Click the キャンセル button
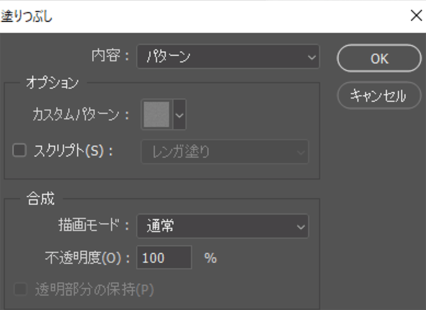Image resolution: width=426 pixels, height=310 pixels. [378, 96]
